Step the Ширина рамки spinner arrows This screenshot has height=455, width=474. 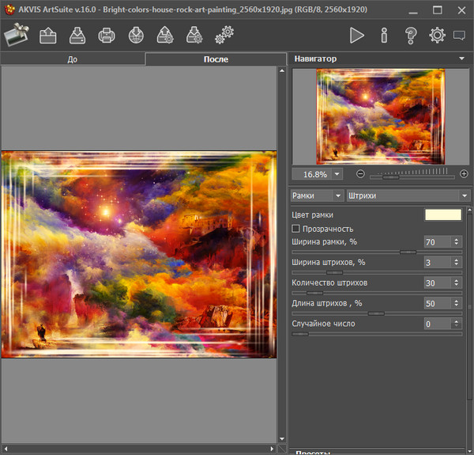tap(457, 242)
